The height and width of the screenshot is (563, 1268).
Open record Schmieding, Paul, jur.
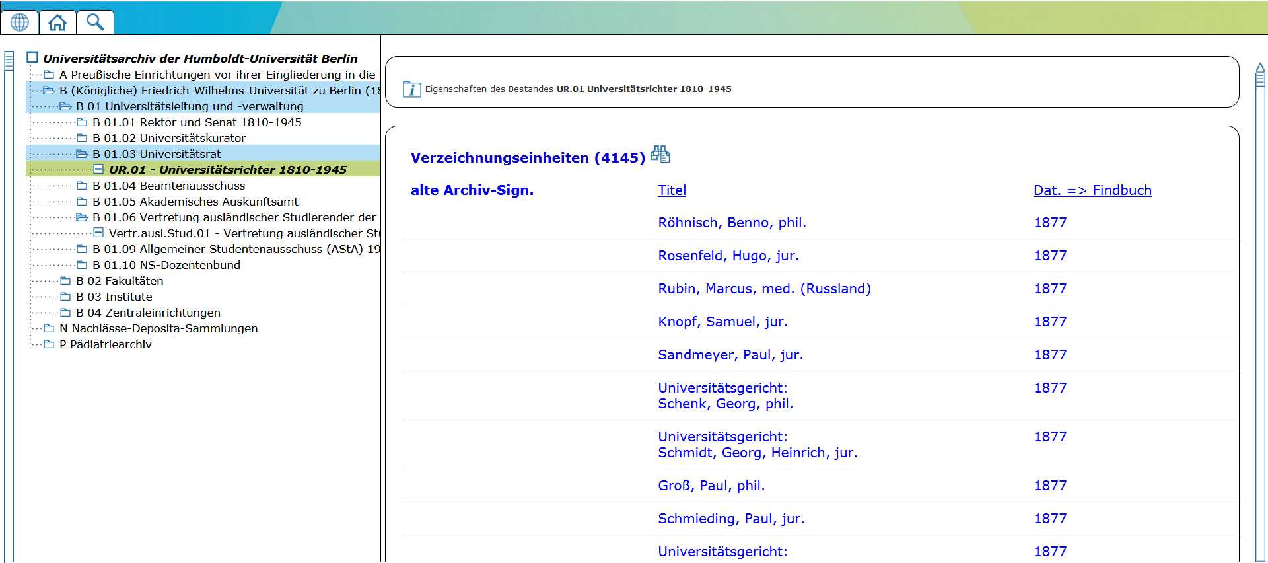[x=731, y=519]
